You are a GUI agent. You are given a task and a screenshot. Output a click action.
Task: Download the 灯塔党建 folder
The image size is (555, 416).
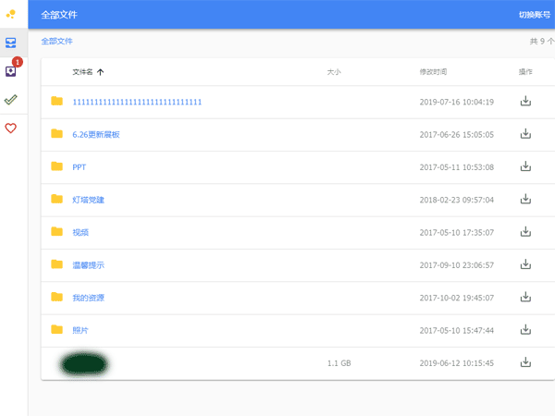tap(525, 199)
